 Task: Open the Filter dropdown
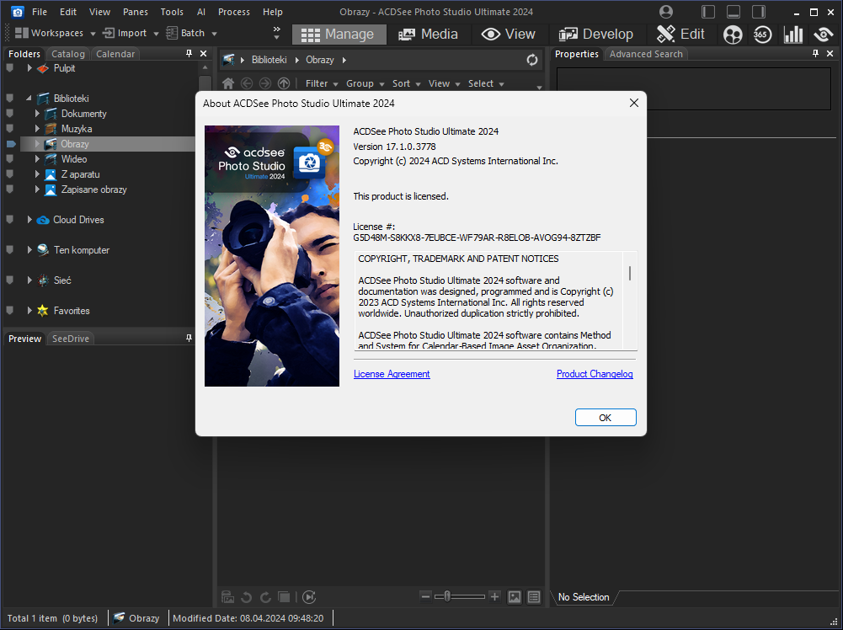point(322,83)
